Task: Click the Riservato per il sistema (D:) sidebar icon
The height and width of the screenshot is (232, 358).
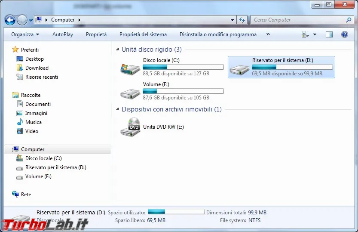Action: [20, 168]
